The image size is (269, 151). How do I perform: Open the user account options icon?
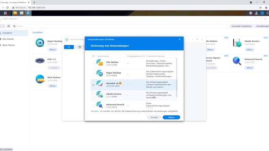tap(256, 13)
